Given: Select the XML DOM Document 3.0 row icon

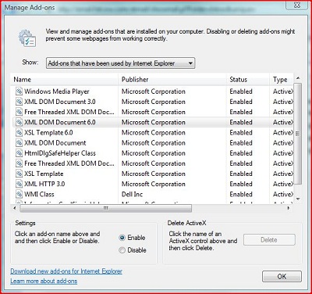Looking at the screenshot, I should tap(19, 102).
